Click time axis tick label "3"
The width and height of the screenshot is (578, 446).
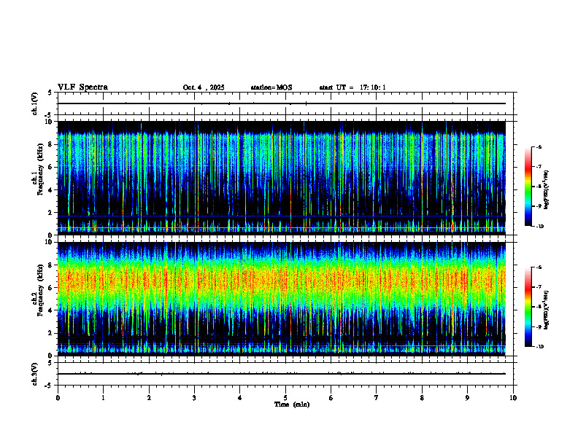click(194, 398)
